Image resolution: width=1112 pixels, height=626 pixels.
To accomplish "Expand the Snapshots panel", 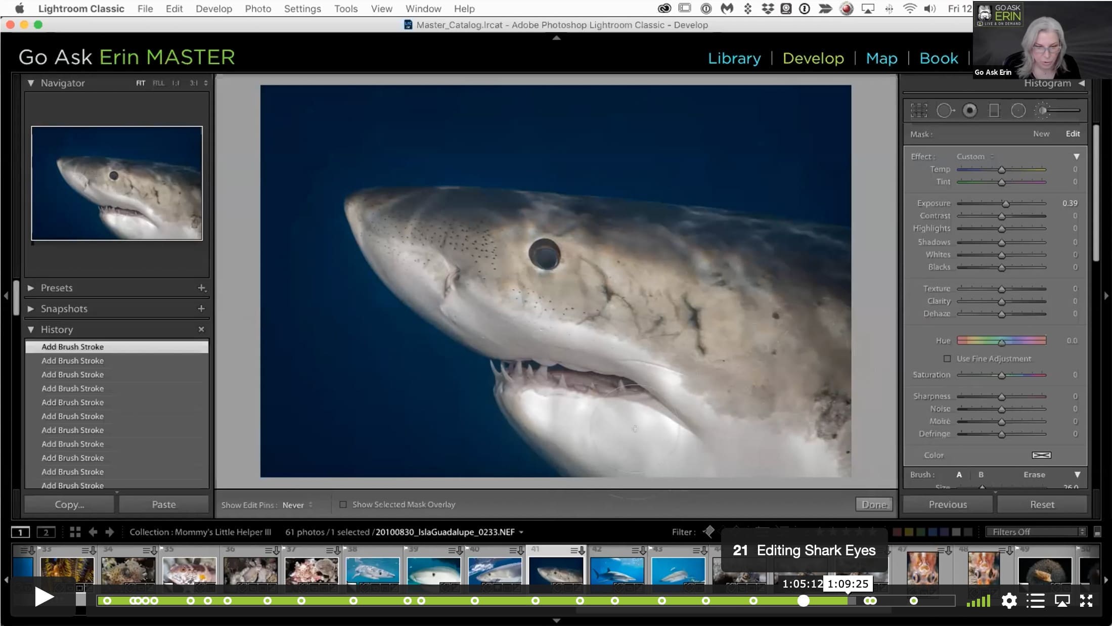I will pyautogui.click(x=31, y=308).
